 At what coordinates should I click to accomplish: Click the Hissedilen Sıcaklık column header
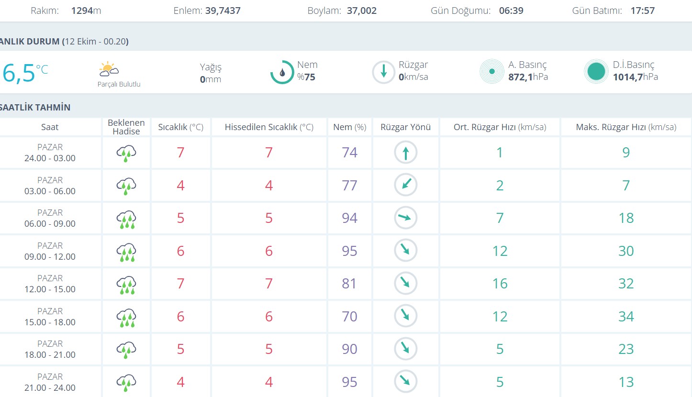pos(269,127)
